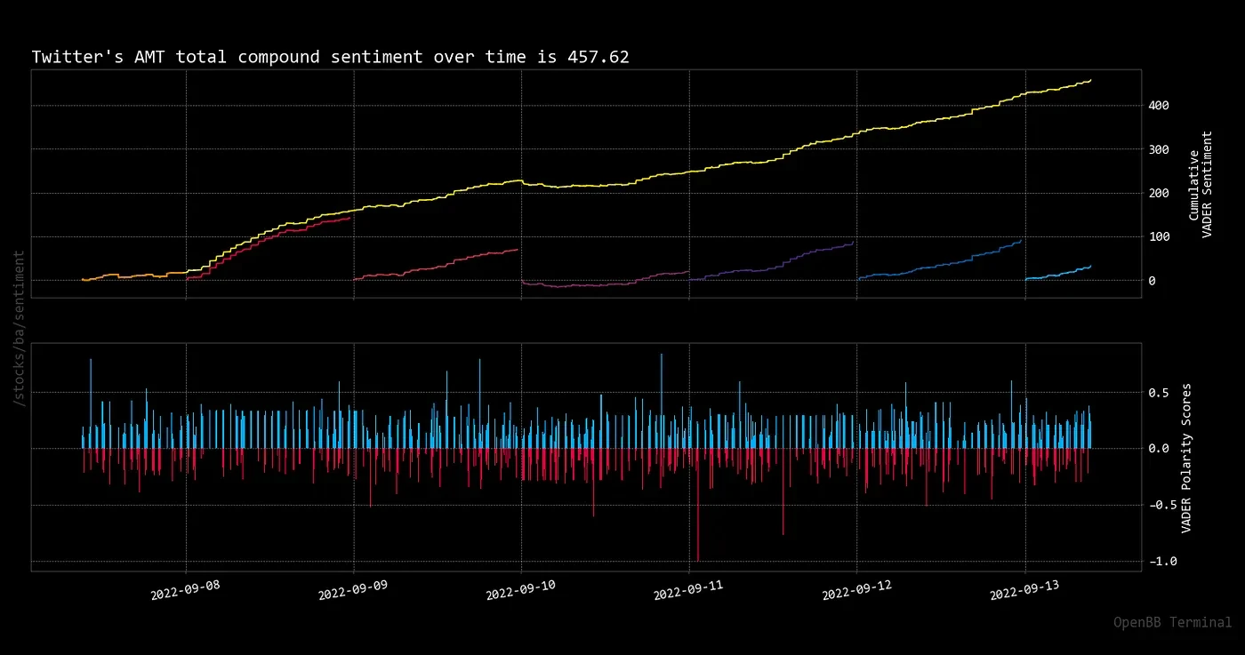Click the Cumulative VADER Sentiment axis label
Image resolution: width=1245 pixels, height=655 pixels.
[x=1200, y=184]
